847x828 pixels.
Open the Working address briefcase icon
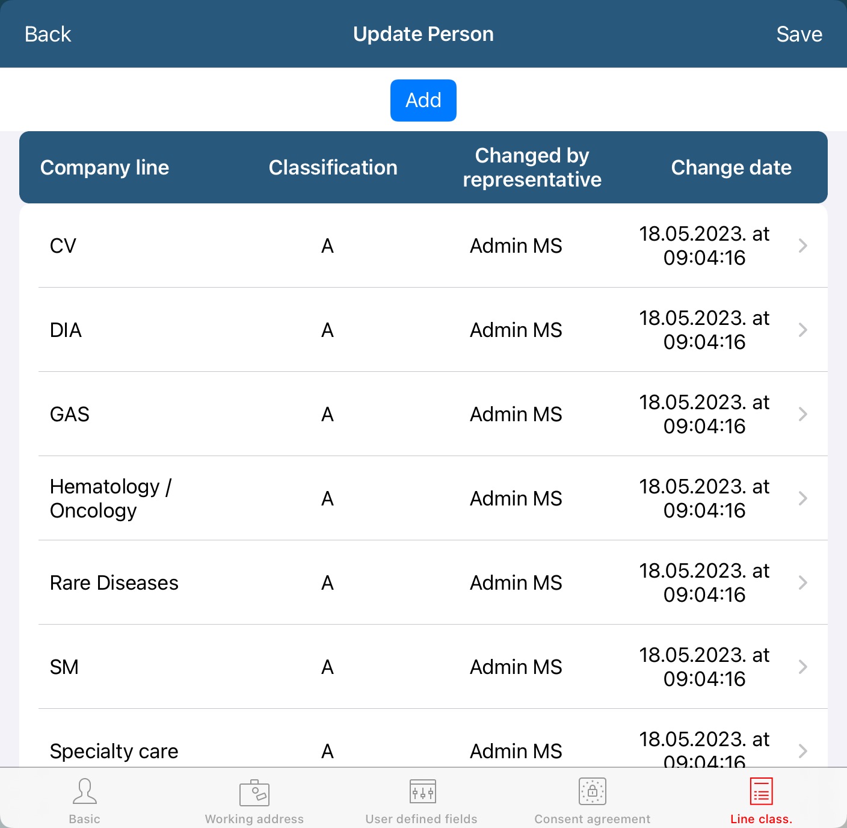coord(254,792)
